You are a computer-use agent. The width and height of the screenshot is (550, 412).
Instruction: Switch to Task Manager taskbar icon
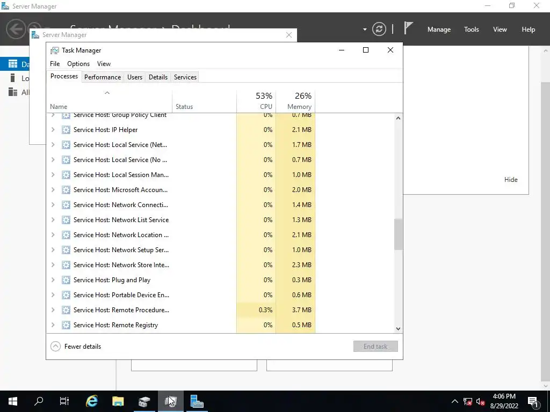(x=170, y=401)
